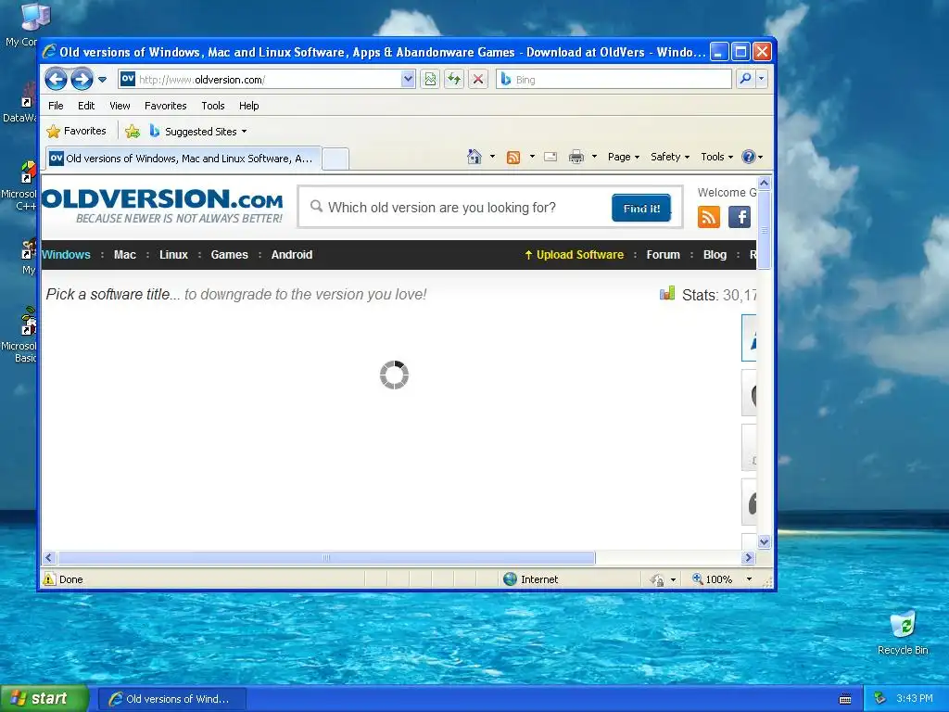The height and width of the screenshot is (712, 949).
Task: Click the Facebook icon on page
Action: pos(740,217)
